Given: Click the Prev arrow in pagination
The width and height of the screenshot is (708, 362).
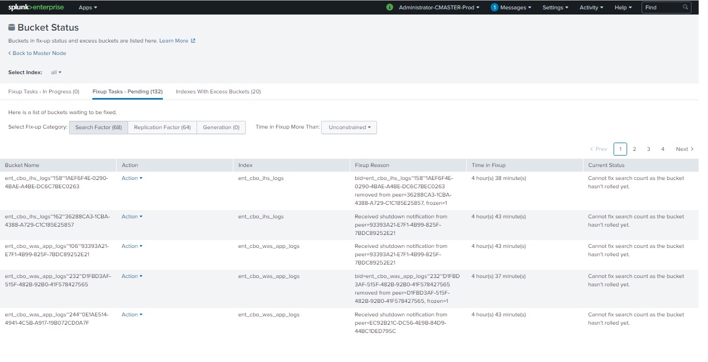Looking at the screenshot, I should coord(591,148).
